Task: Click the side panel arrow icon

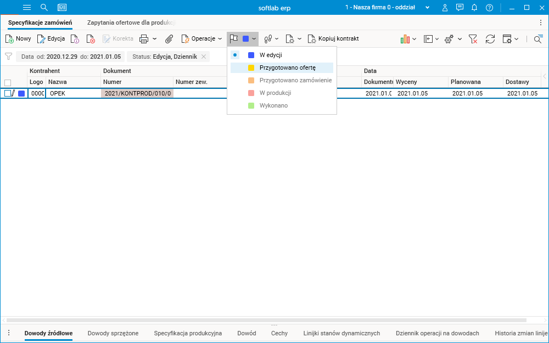Action: tap(428, 39)
